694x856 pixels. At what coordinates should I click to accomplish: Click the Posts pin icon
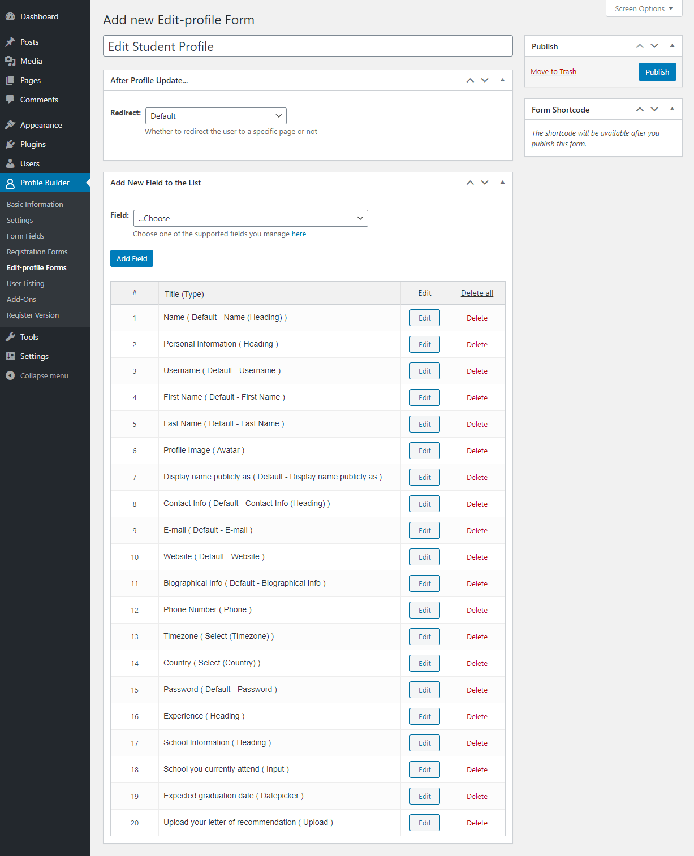coord(10,42)
